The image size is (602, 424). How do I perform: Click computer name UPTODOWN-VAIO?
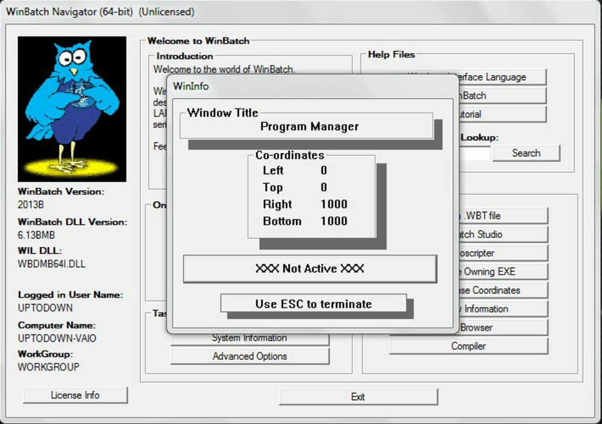coord(57,338)
